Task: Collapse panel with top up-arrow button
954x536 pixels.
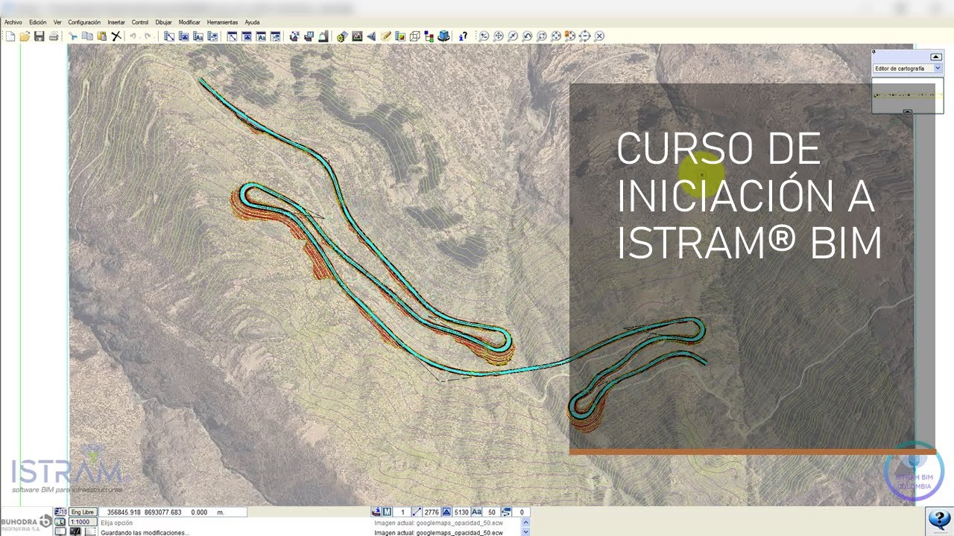Action: (936, 57)
